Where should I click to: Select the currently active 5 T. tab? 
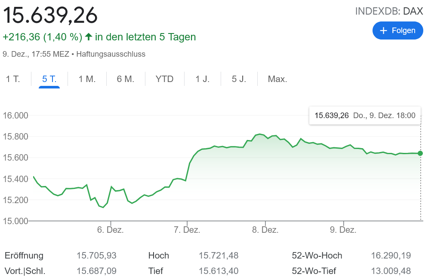point(49,79)
